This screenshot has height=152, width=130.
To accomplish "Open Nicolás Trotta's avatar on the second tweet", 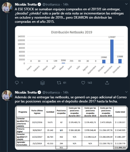I will coord(7,96).
